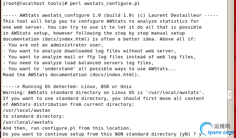Click the 'perl awstats_configure.pl' command text
236x138 pixels.
click(x=105, y=3)
